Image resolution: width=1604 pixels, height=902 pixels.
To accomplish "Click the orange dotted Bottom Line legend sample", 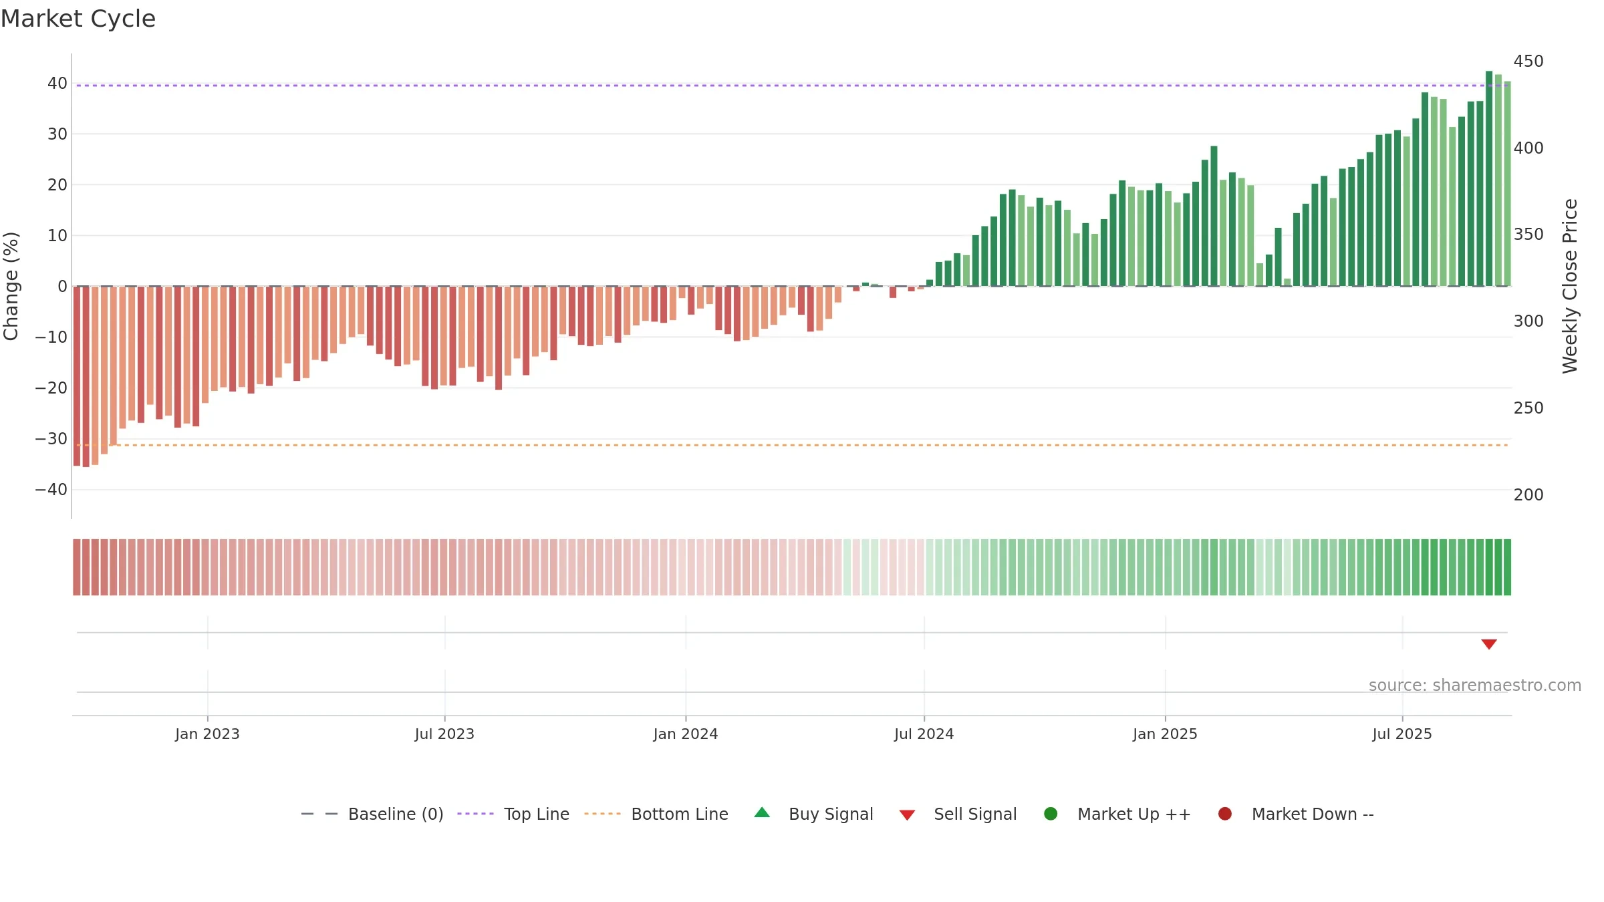I will point(602,814).
